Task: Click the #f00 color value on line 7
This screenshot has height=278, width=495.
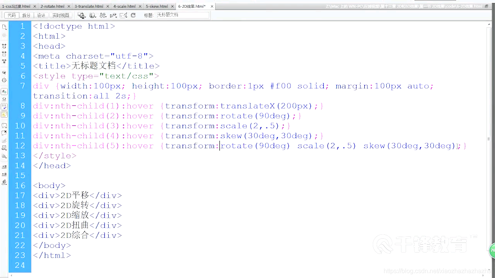Action: coord(280,86)
